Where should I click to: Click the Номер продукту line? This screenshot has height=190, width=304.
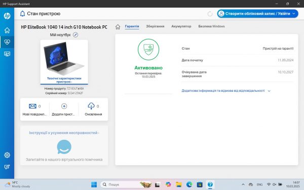pyautogui.click(x=64, y=88)
